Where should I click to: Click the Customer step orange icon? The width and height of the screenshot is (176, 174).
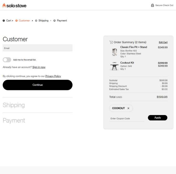tap(16, 21)
